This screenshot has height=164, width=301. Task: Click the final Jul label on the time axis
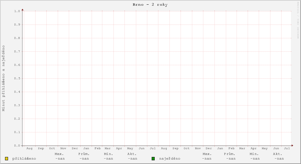(287, 148)
